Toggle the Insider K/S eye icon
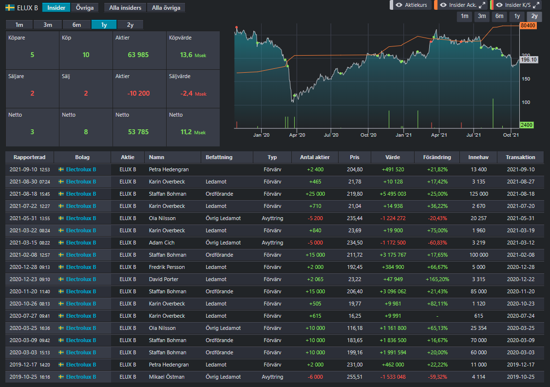Image resolution: width=550 pixels, height=387 pixels. coord(499,5)
